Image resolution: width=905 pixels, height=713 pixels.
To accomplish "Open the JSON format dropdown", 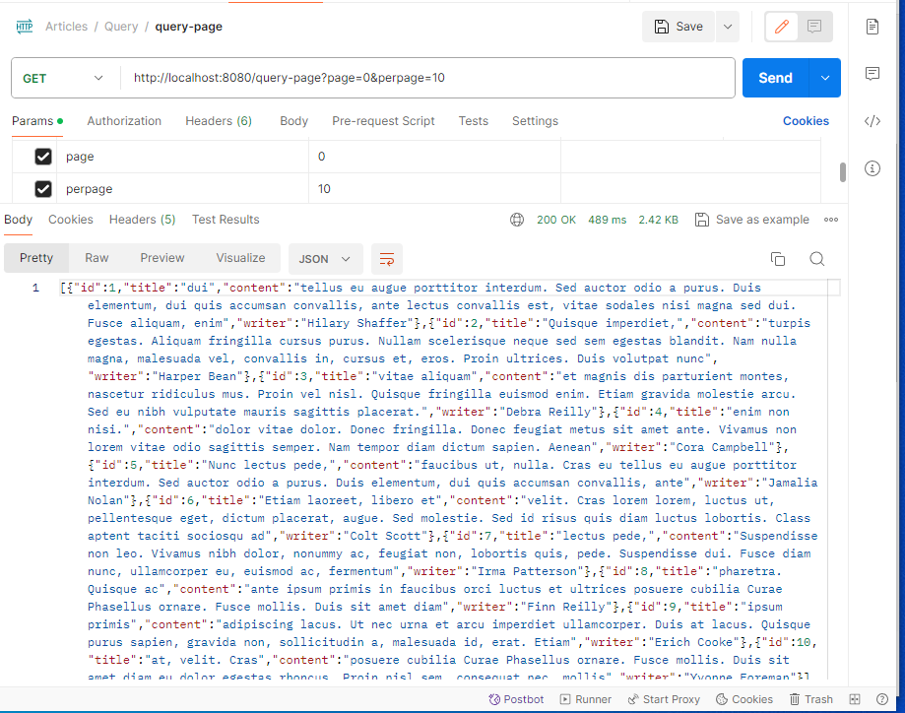I will [325, 257].
